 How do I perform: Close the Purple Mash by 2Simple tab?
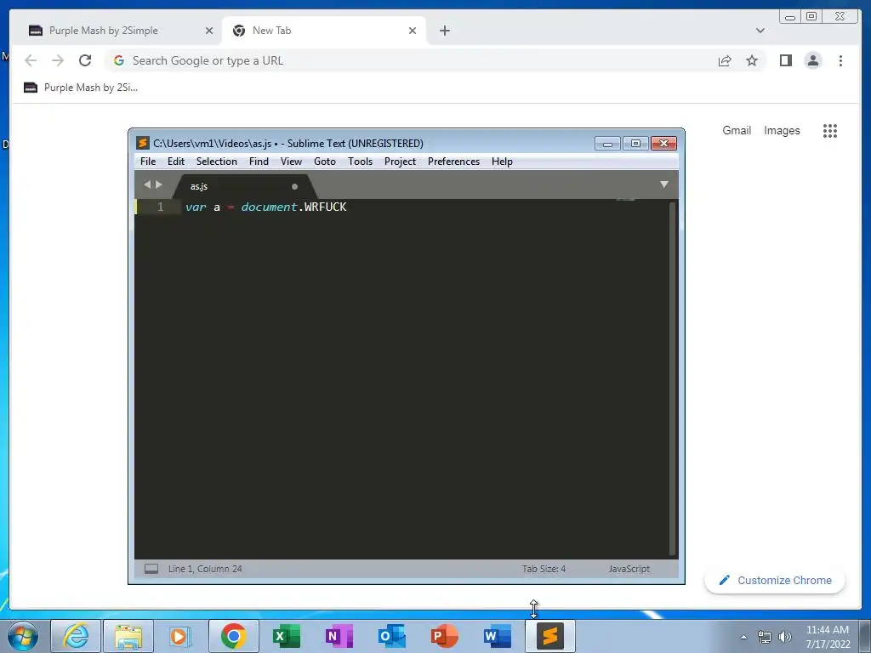209,31
